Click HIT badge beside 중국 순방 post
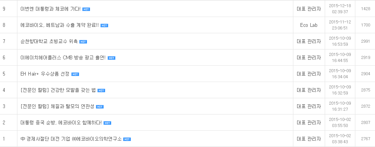The image size is (375, 147). pos(107,123)
